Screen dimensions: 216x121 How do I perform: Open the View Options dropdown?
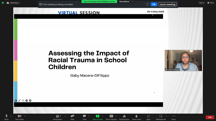coord(126,2)
